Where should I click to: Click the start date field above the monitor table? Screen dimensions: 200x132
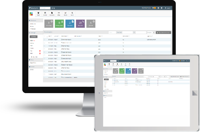pyautogui.click(x=127, y=33)
